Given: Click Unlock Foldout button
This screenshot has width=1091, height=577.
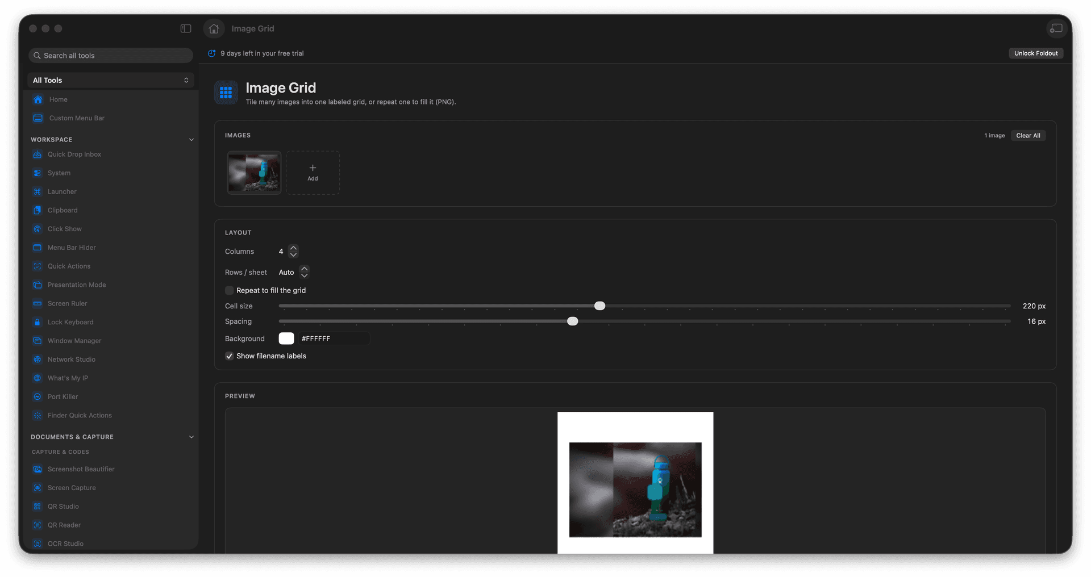Looking at the screenshot, I should pos(1036,53).
